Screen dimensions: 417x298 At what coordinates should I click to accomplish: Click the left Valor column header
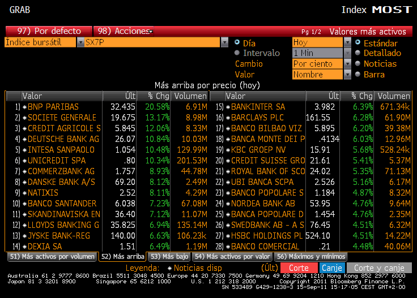pyautogui.click(x=62, y=96)
